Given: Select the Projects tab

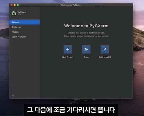Looking at the screenshot, I should 25,22.
